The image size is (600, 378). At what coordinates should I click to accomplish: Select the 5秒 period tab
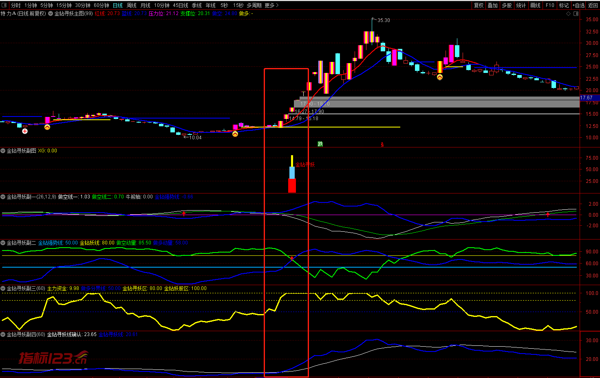225,5
